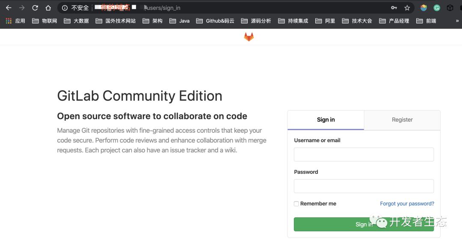Click the GitLab fox logo

249,37
